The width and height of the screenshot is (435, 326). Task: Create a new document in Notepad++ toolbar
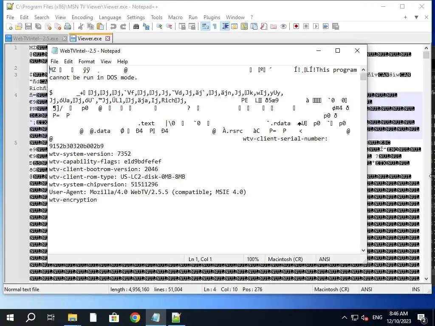[9, 26]
